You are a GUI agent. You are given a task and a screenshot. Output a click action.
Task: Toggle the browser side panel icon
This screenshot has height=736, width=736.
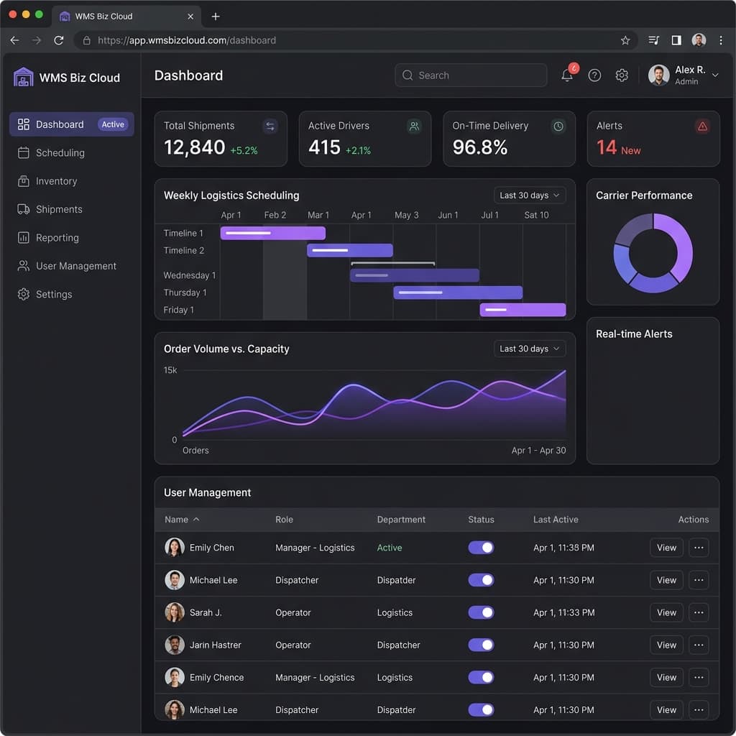676,40
